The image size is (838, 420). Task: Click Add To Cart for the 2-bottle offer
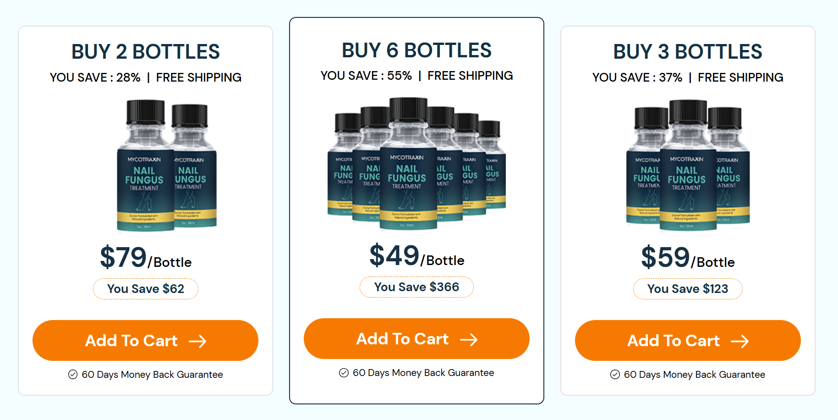point(145,340)
